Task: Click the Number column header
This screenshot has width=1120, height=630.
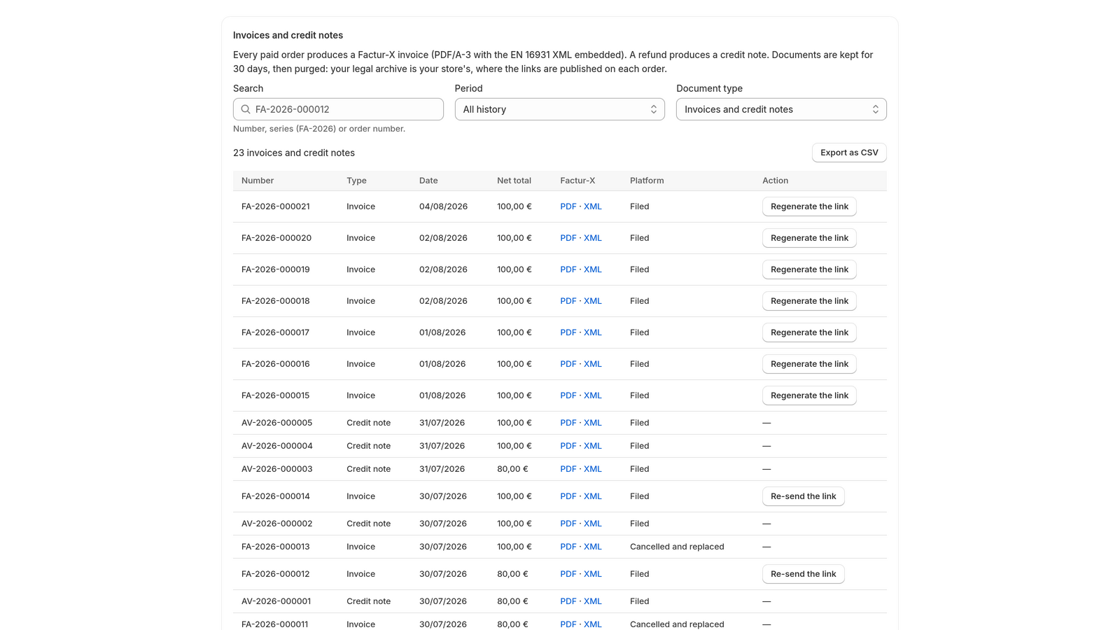Action: coord(258,181)
